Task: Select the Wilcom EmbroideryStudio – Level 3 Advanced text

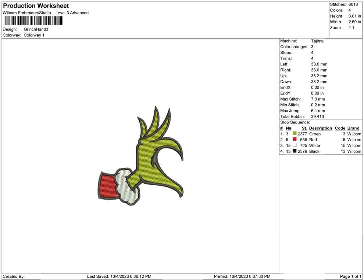Action: (x=46, y=13)
